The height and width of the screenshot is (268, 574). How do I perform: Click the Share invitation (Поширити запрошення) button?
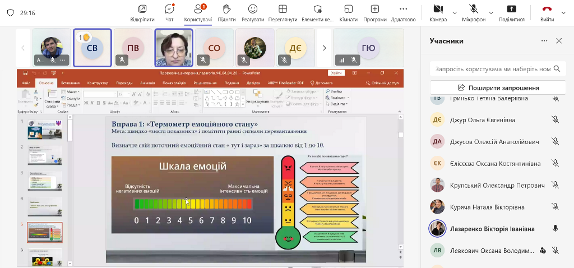click(498, 87)
